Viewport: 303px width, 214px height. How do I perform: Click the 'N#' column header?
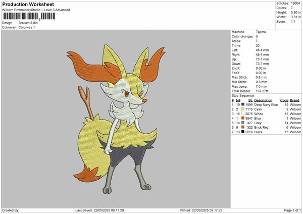tap(238, 100)
